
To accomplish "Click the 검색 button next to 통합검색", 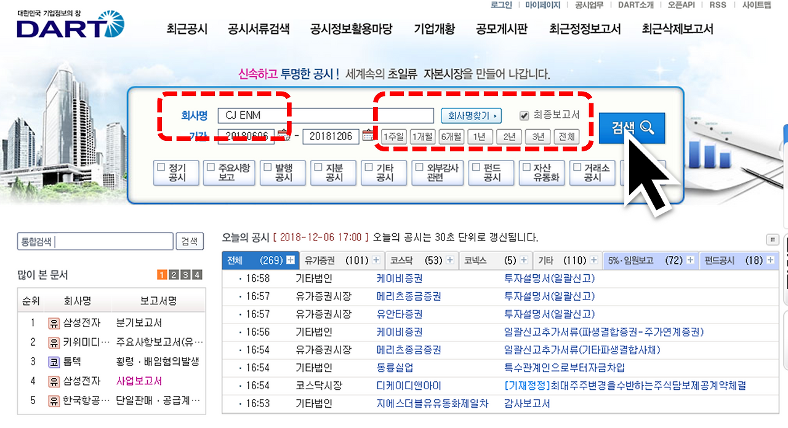I will [190, 242].
